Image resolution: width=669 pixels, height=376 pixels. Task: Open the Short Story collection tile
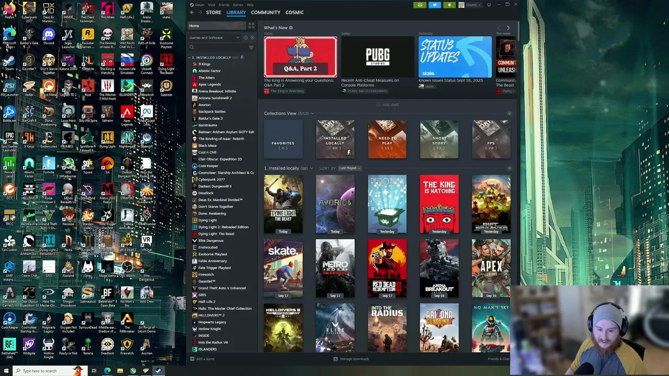tap(439, 139)
